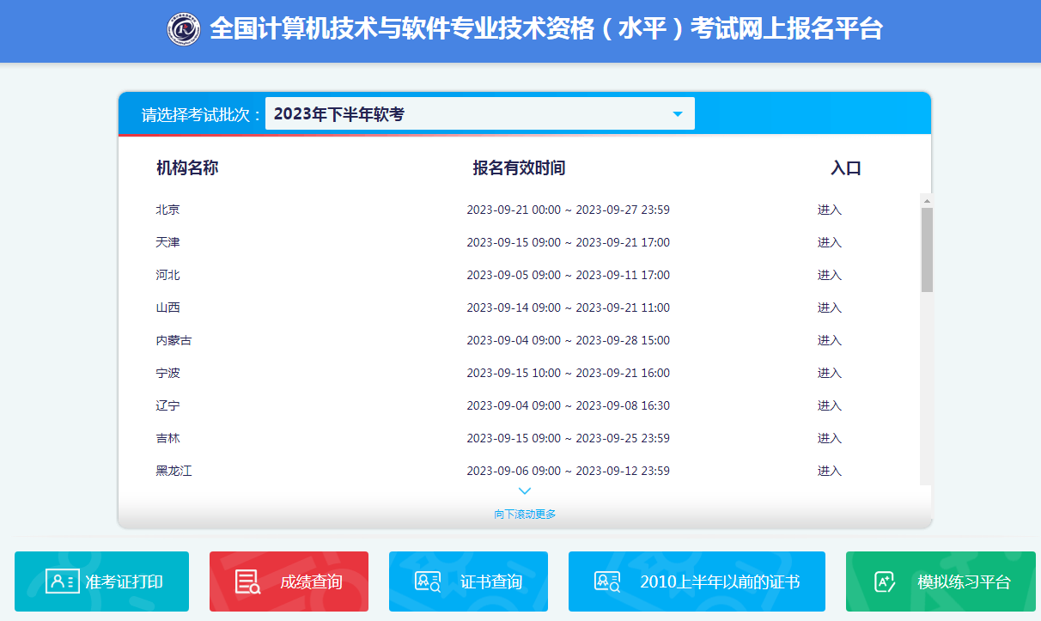Click the platform logo icon in the header
The width and height of the screenshot is (1041, 621).
[186, 28]
